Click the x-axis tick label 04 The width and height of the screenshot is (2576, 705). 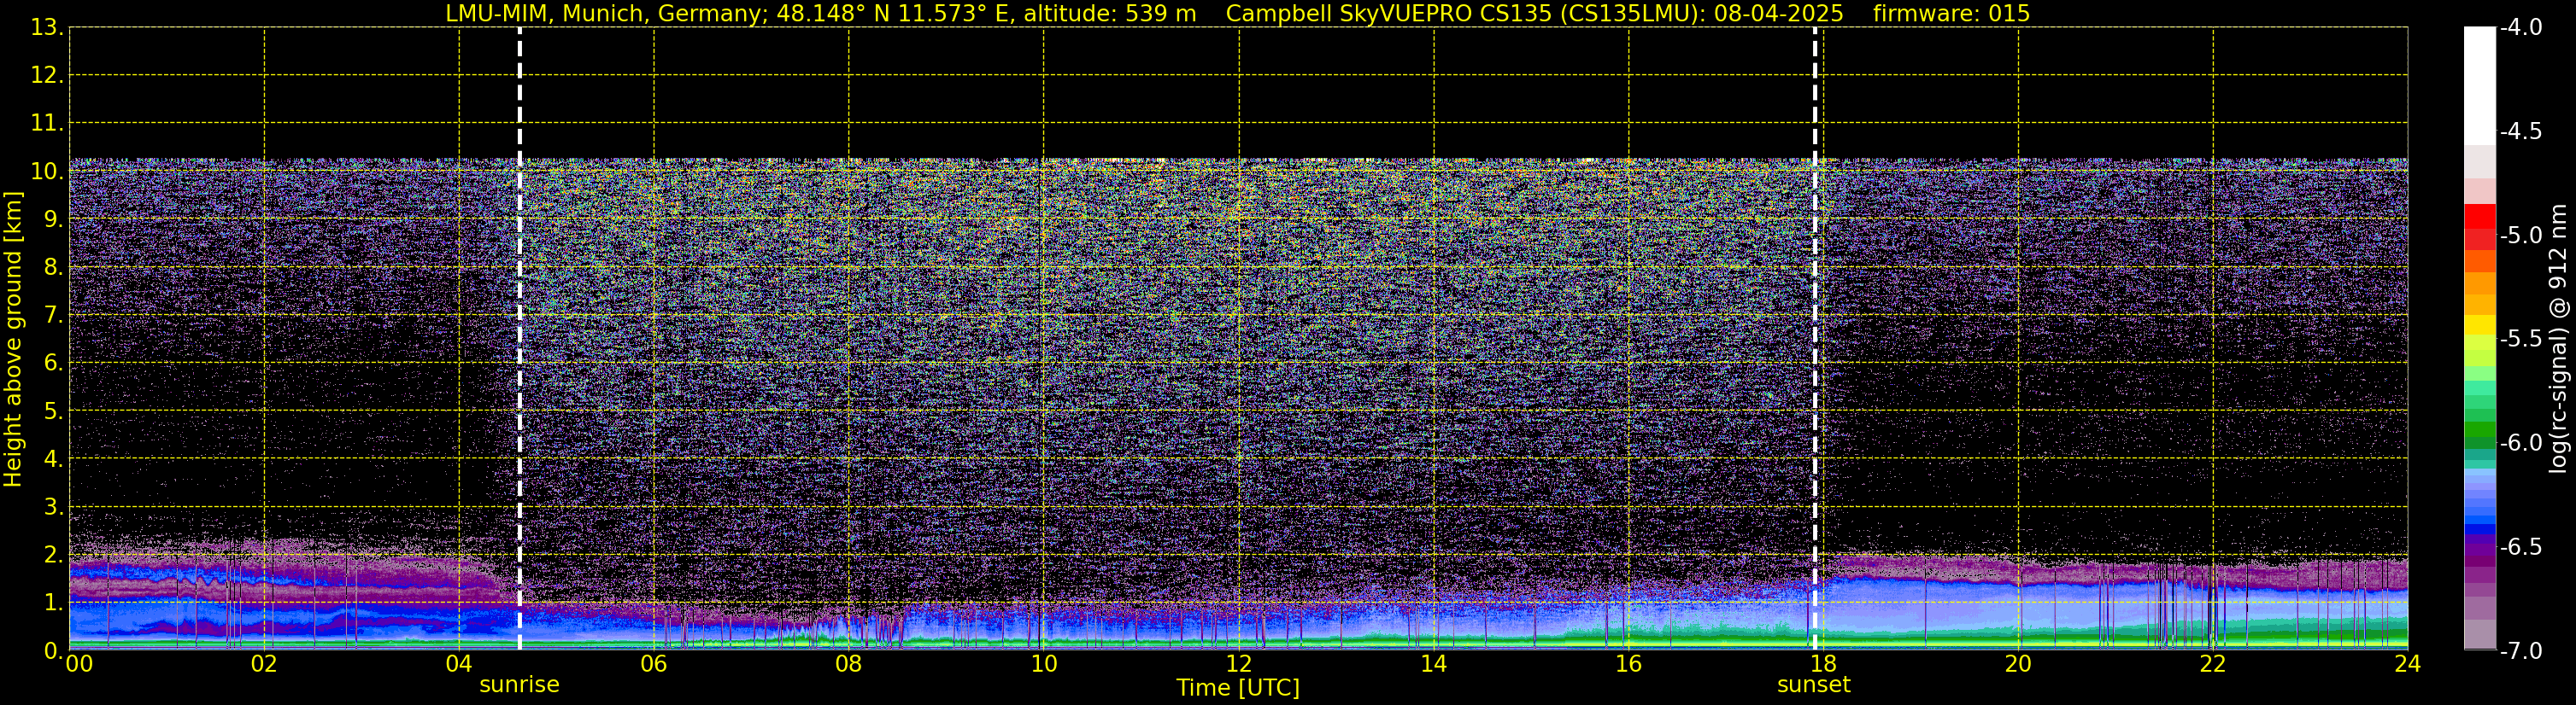coord(459,664)
